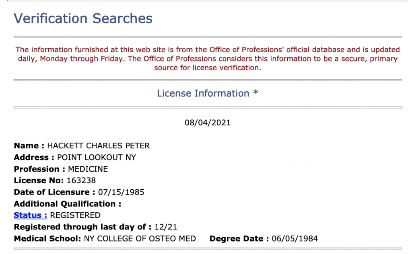Viewport: 412px width, 254px height.
Task: Click the License No: label
Action: coord(39,180)
